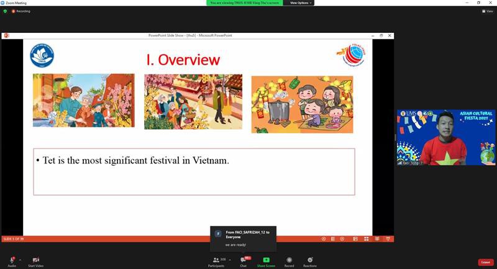The height and width of the screenshot is (269, 497).
Task: Open the Chat panel
Action: tap(243, 260)
